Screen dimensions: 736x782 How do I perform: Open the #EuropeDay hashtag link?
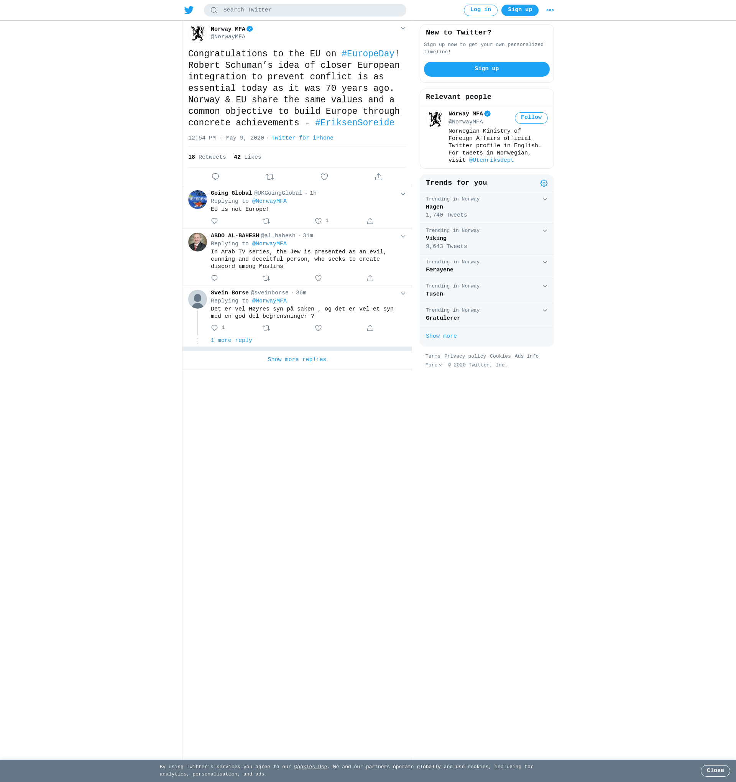pos(368,54)
